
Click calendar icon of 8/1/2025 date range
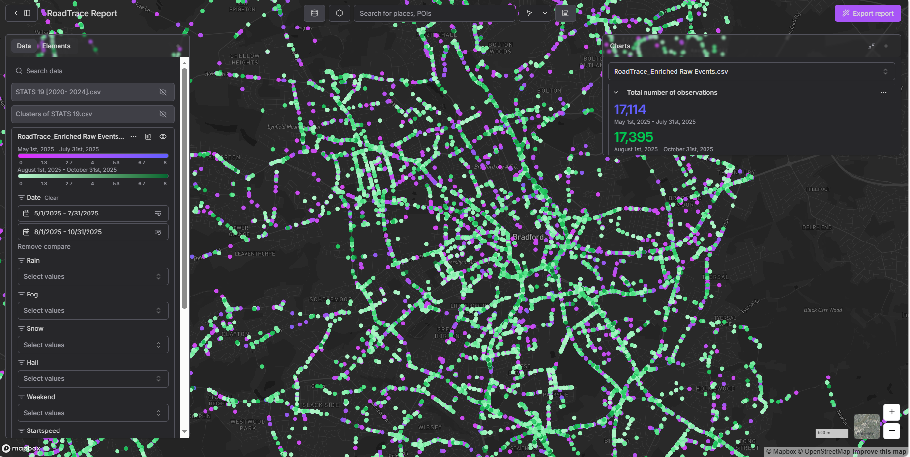[x=27, y=232]
